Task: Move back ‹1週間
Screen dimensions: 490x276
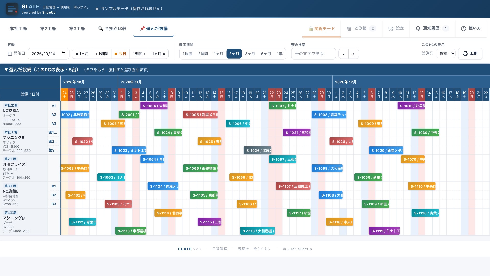Action: coord(102,54)
